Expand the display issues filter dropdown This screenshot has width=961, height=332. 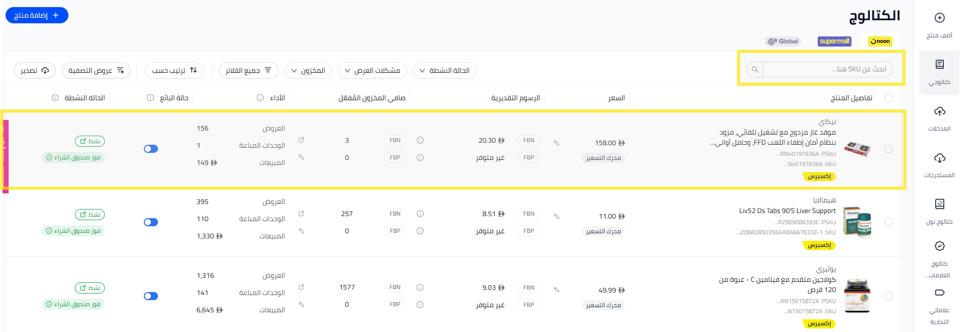click(x=372, y=70)
